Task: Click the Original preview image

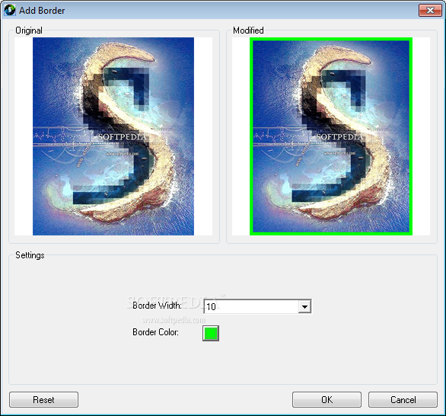Action: point(113,136)
